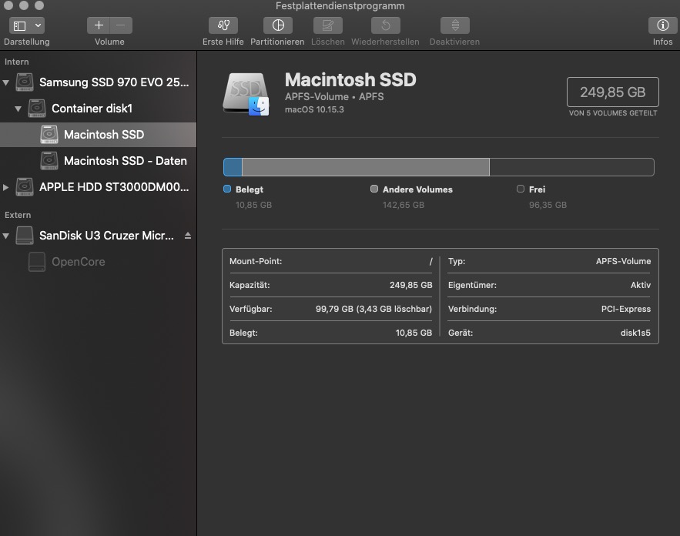The image size is (680, 536).
Task: Click the Deaktivieren unmount icon
Action: click(455, 25)
